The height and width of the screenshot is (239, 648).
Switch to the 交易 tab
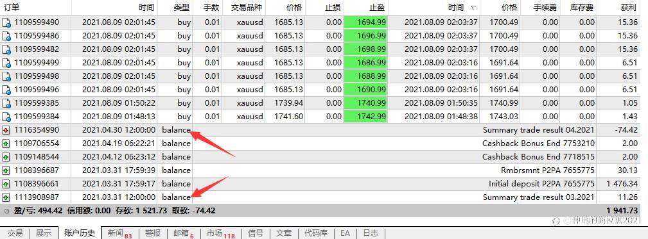point(15,233)
